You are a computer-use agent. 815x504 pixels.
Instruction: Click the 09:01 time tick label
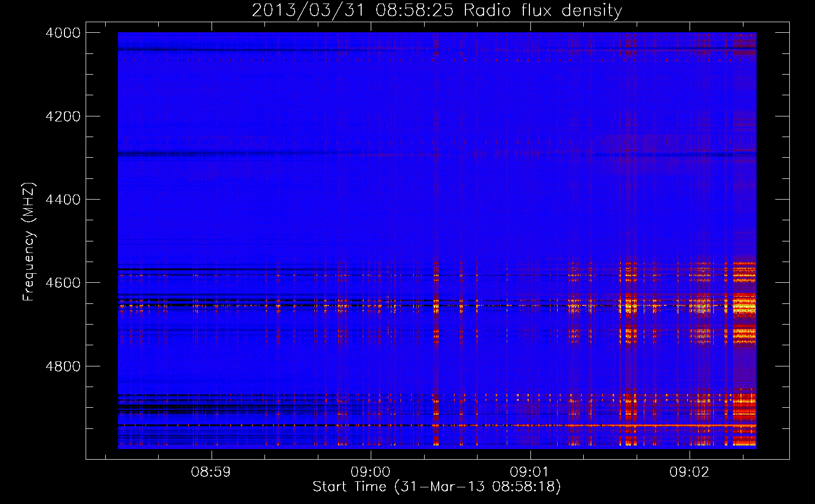click(x=530, y=472)
